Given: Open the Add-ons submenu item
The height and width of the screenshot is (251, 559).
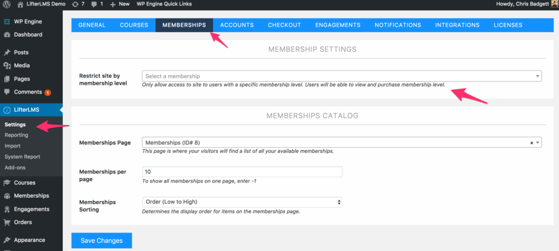Looking at the screenshot, I should [15, 168].
